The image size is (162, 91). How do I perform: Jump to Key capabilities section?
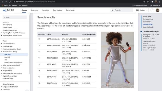coord(148,19)
